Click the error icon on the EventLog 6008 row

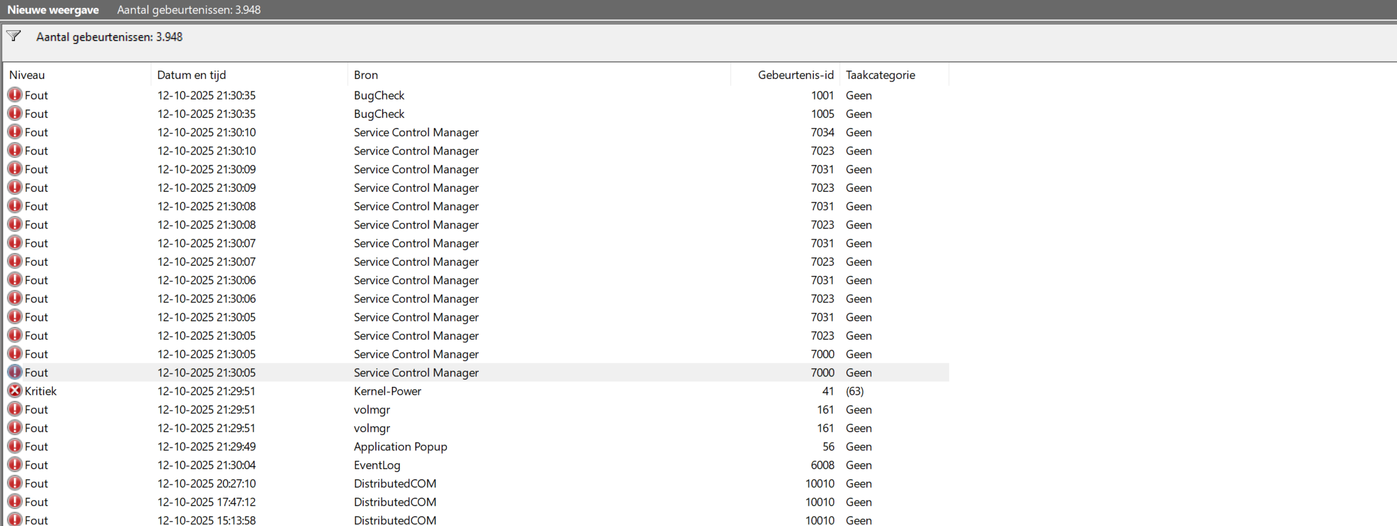click(x=15, y=465)
